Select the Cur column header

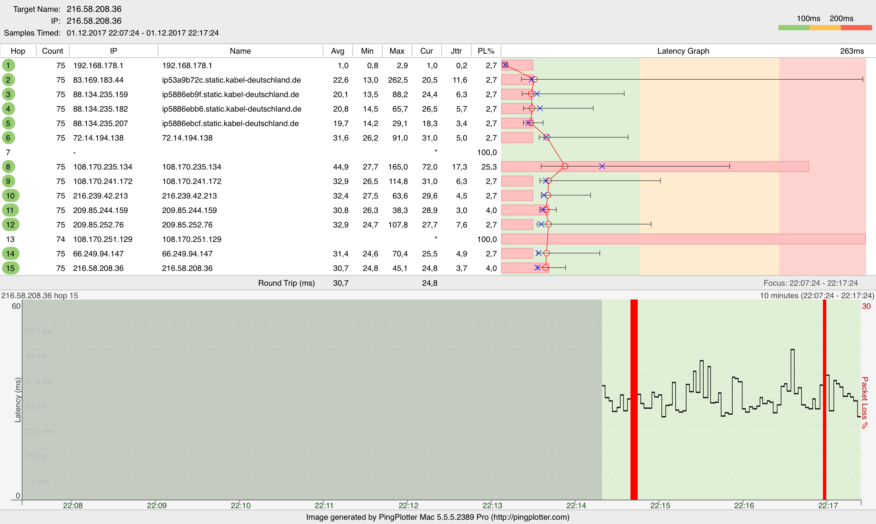[427, 51]
